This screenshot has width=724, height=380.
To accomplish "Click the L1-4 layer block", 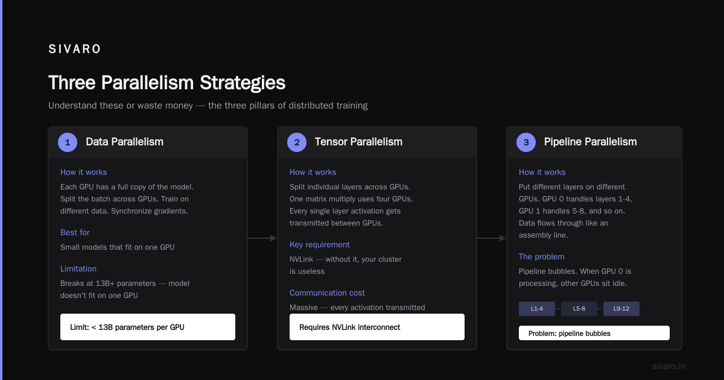I will click(x=537, y=309).
